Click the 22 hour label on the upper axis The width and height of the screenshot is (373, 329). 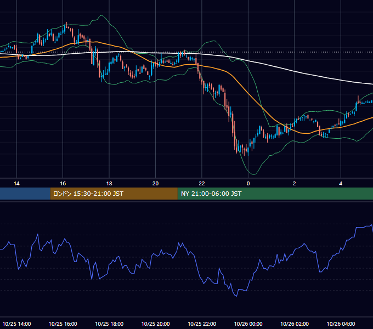(x=202, y=184)
